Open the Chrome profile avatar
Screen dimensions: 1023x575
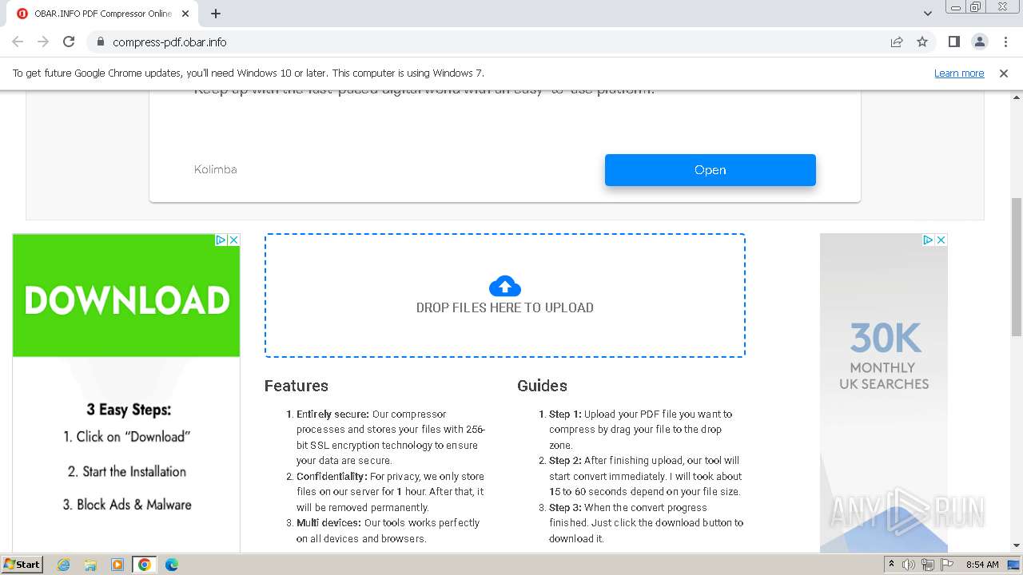pos(980,42)
